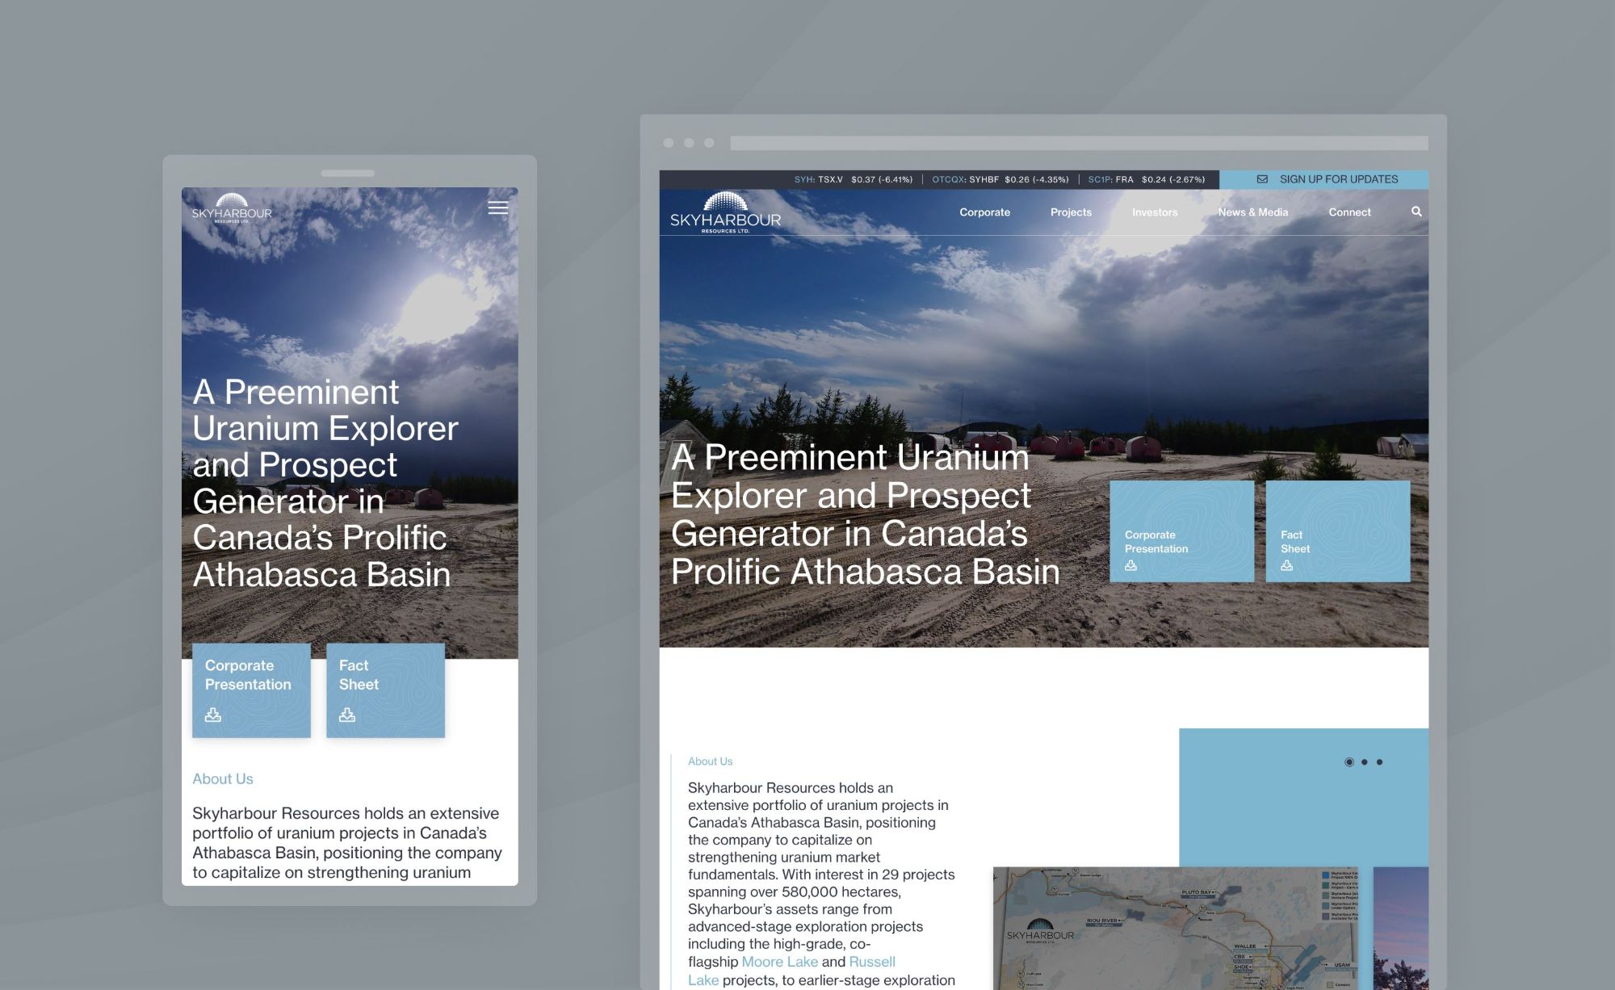Viewport: 1615px width, 990px height.
Task: Click download icon on desktop Corporate Presentation card
Action: coord(1130,565)
